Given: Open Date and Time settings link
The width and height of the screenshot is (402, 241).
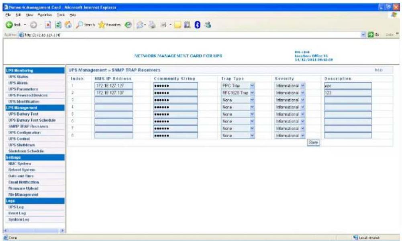Looking at the screenshot, I should point(21,176).
